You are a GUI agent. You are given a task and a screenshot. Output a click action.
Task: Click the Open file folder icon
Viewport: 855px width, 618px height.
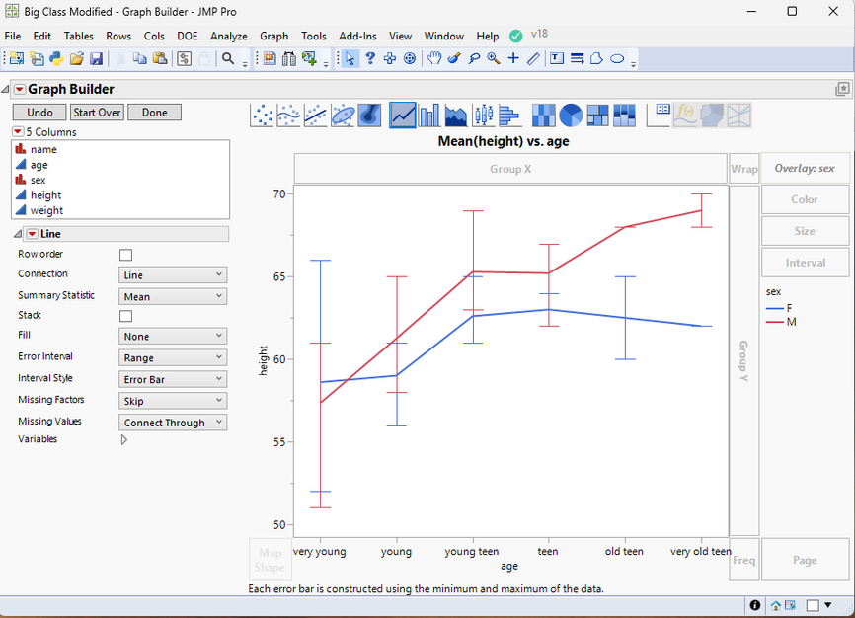click(76, 58)
